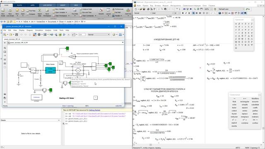The height and width of the screenshot is (149, 265).
Task: Open Simulation menu in Simulink window
Action: click(x=39, y=30)
